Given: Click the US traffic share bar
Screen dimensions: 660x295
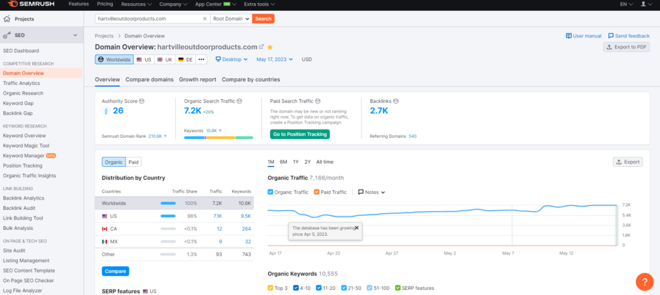Looking at the screenshot, I should pos(168,216).
